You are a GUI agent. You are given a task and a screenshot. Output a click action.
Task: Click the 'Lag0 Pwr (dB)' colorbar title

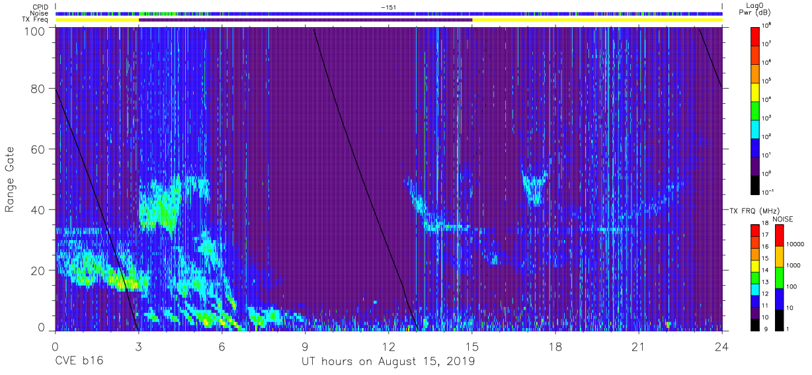point(756,9)
